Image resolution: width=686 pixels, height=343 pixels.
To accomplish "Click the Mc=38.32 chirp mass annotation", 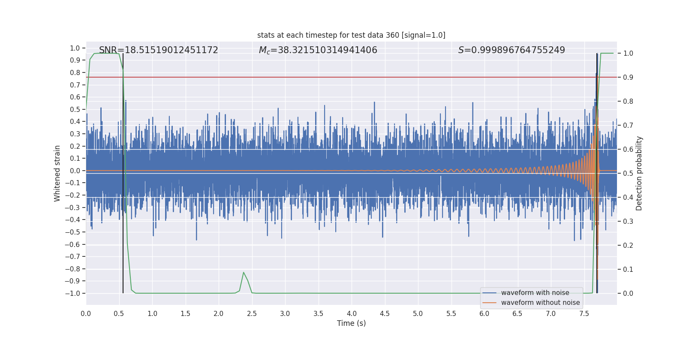I will tap(318, 50).
